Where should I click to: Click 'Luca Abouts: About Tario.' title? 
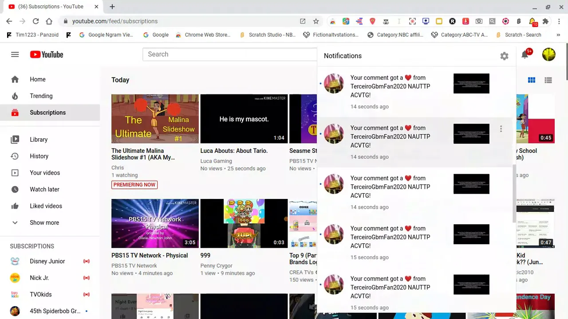click(x=234, y=151)
